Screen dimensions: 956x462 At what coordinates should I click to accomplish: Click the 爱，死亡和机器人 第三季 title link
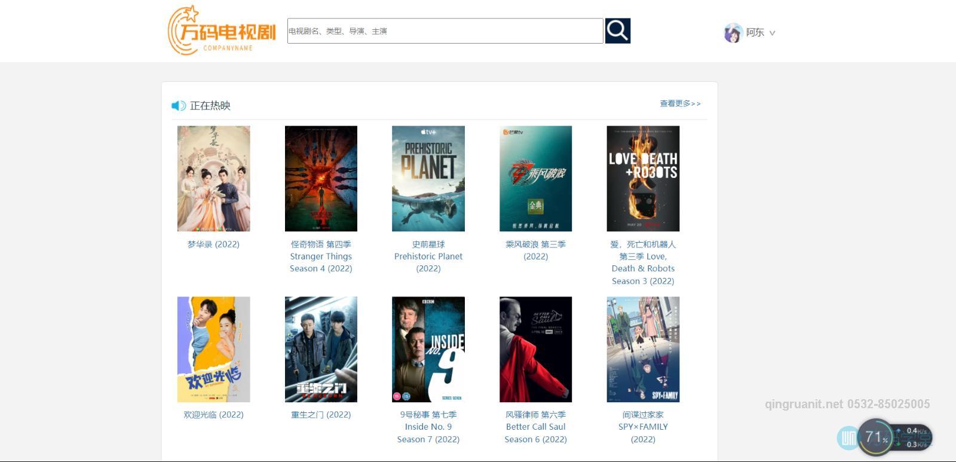643,262
